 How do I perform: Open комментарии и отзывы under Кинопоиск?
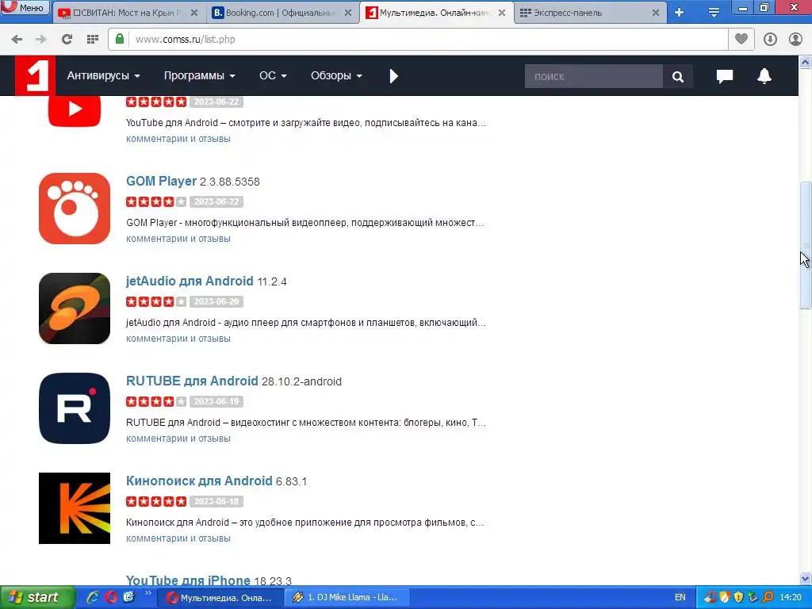(178, 538)
